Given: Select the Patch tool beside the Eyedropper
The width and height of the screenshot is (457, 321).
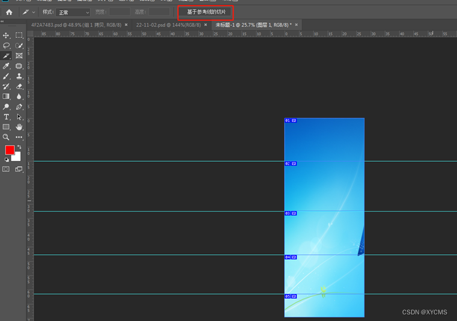Looking at the screenshot, I should click(x=19, y=66).
